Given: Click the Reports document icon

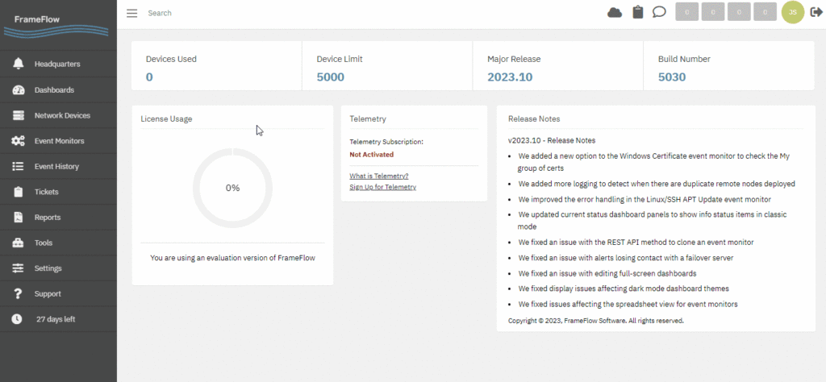Looking at the screenshot, I should click(19, 218).
